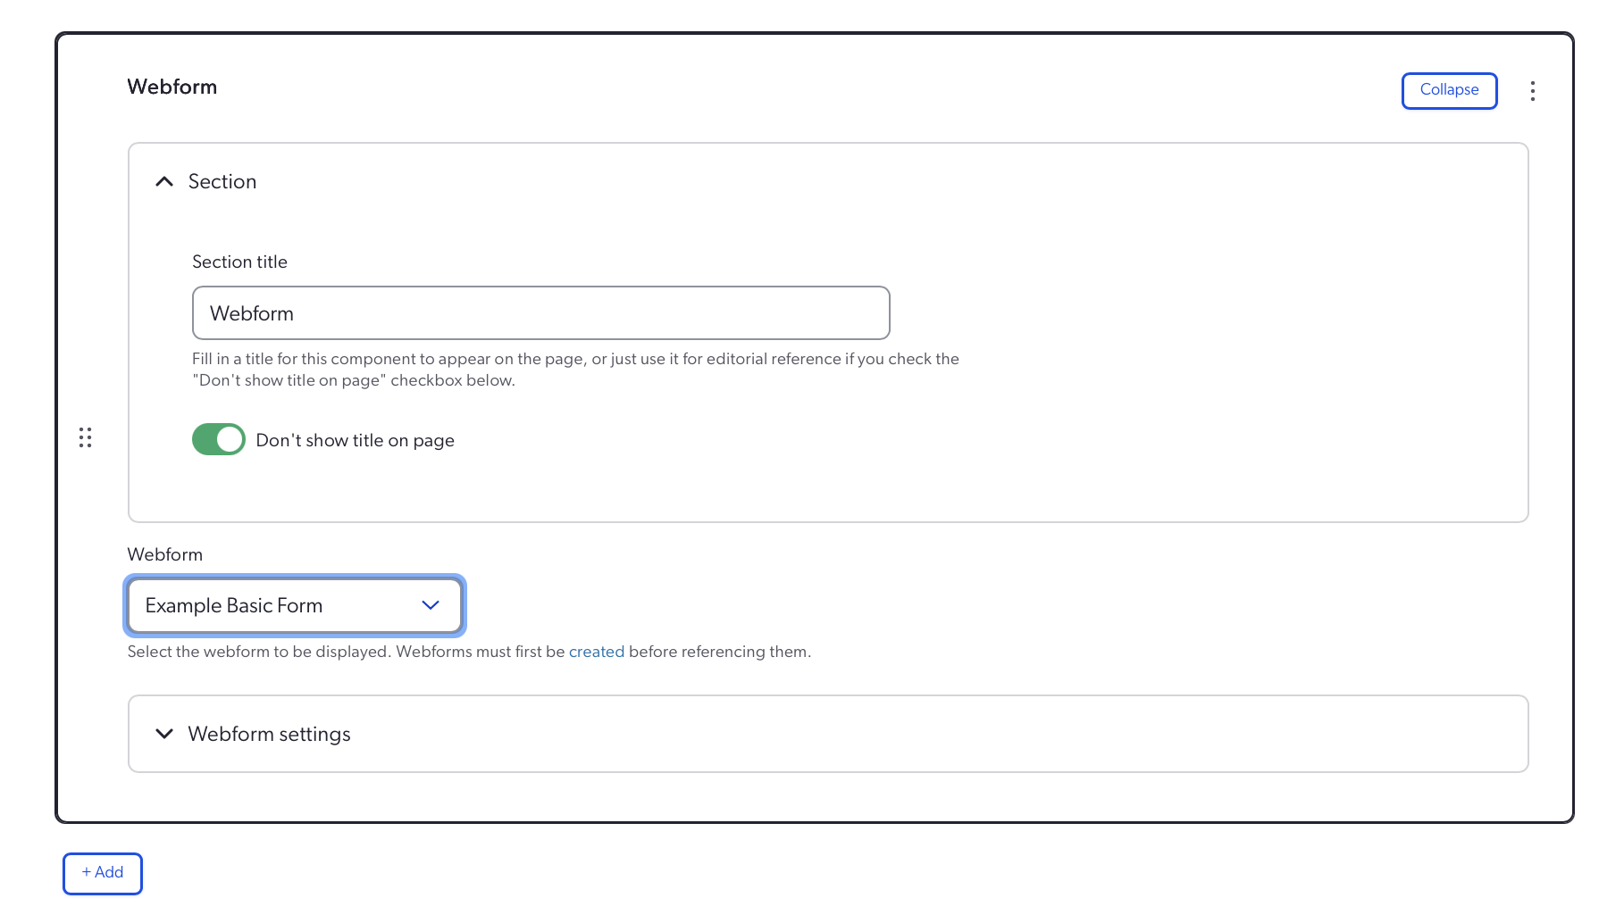
Task: Collapse the Section panel chevron
Action: tap(164, 181)
